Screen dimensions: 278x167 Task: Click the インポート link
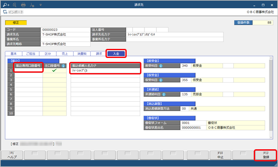tap(16, 12)
